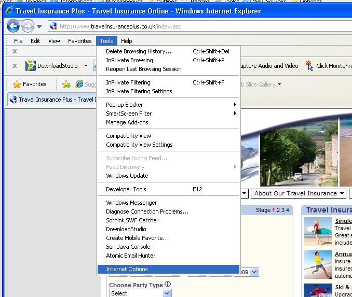
Task: Select Sothink SWF Catcher entry
Action: [x=168, y=220]
